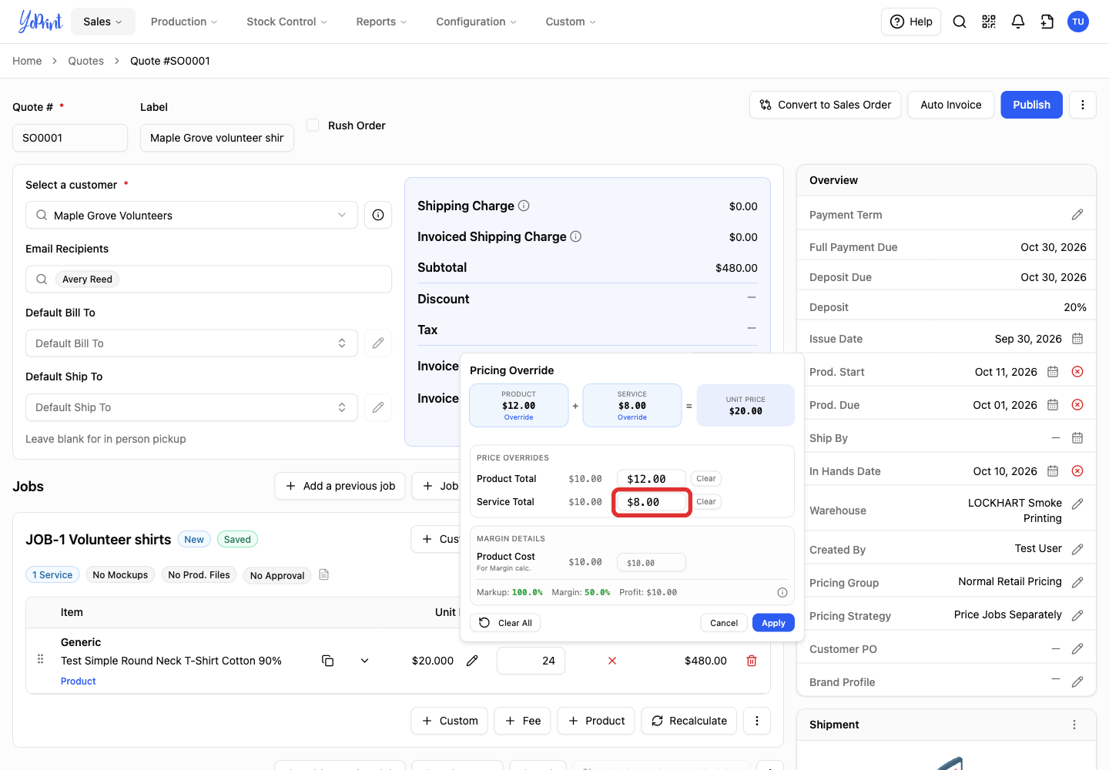Delete the Generic line item trash icon
This screenshot has width=1109, height=770.
(x=752, y=661)
